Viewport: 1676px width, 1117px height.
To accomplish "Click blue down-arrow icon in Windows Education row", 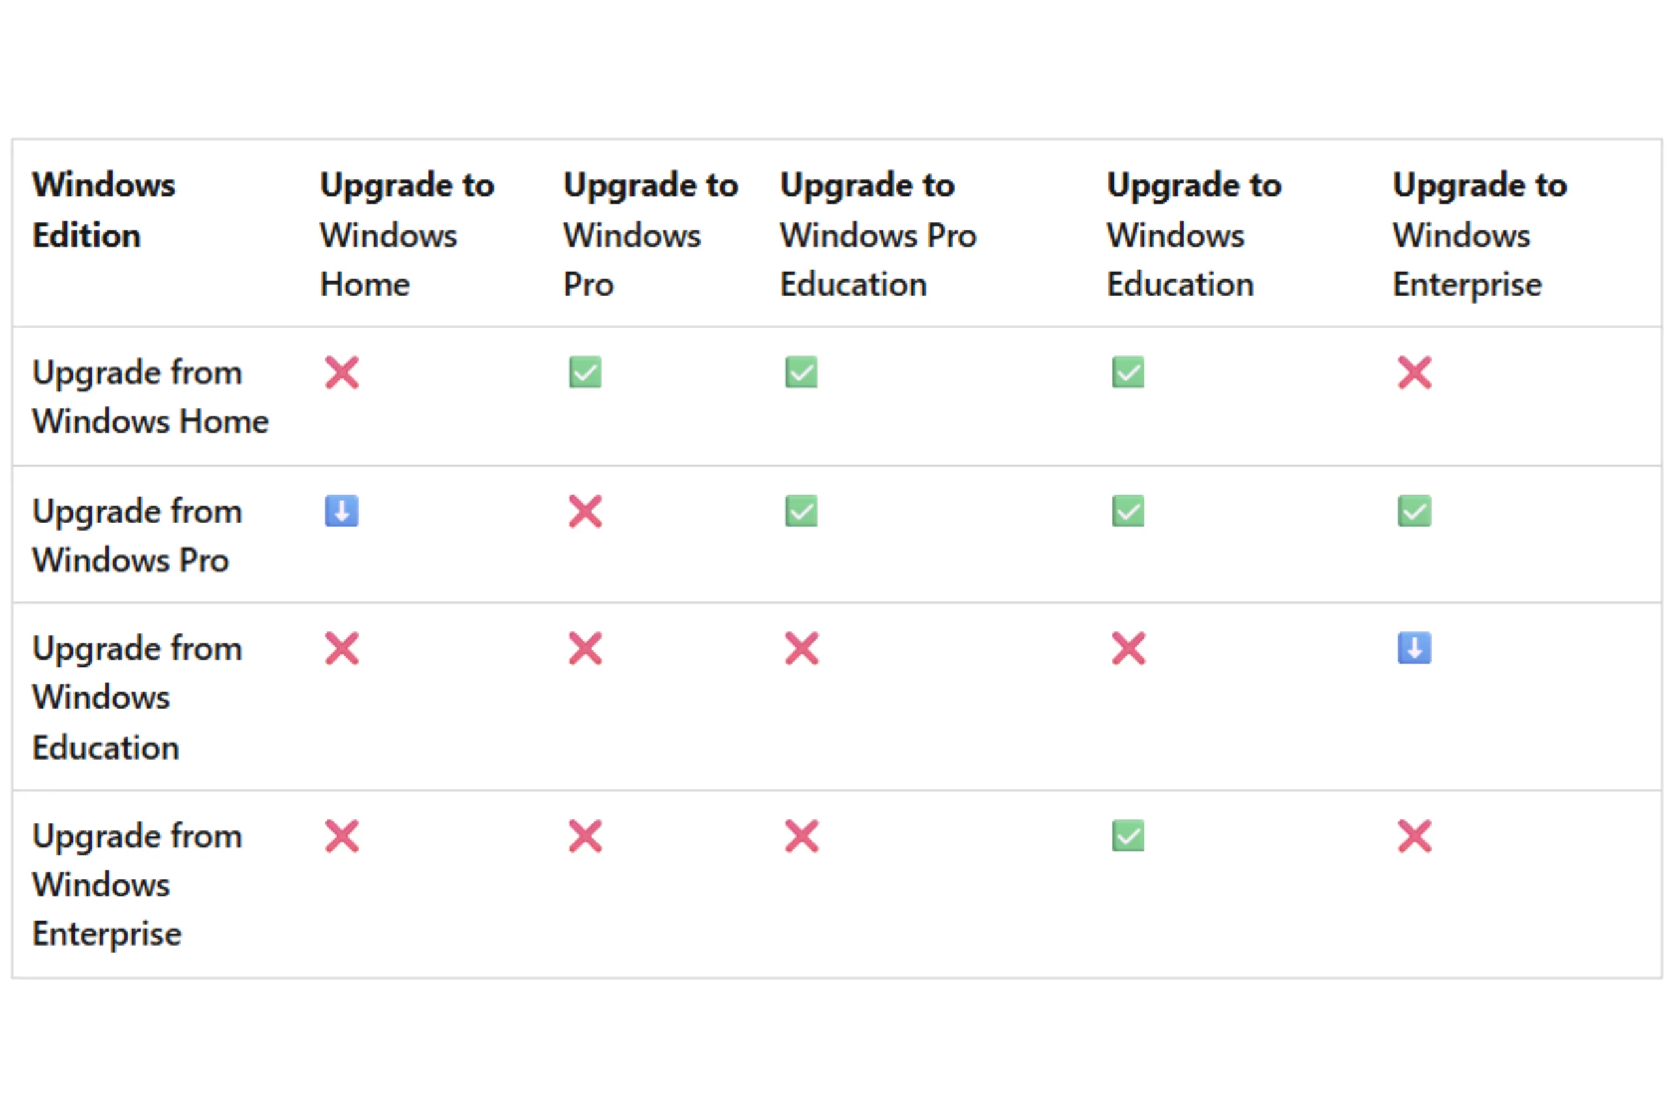I will pyautogui.click(x=1413, y=648).
